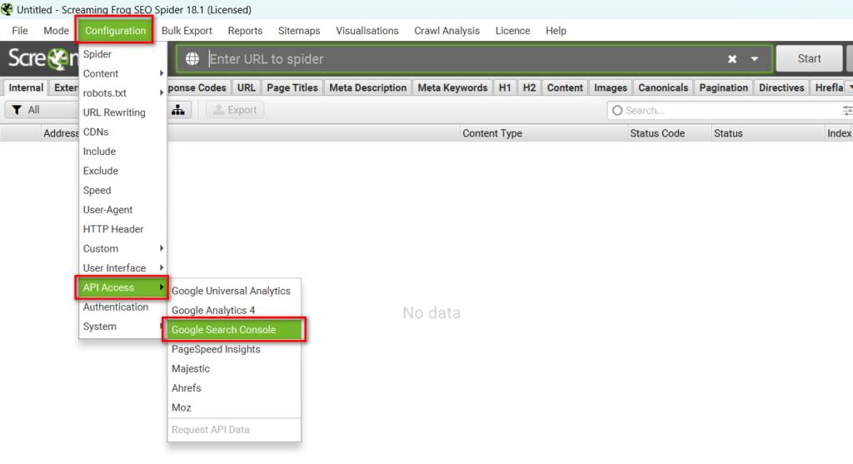The image size is (853, 464).
Task: Open search filter settings sliders icon
Action: tap(847, 111)
